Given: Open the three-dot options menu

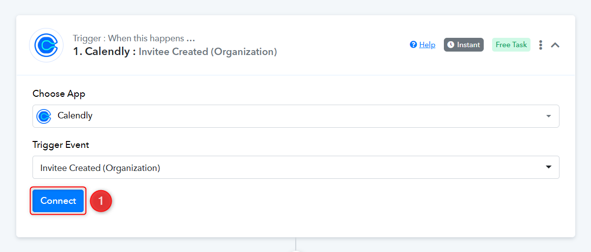Looking at the screenshot, I should tap(540, 45).
